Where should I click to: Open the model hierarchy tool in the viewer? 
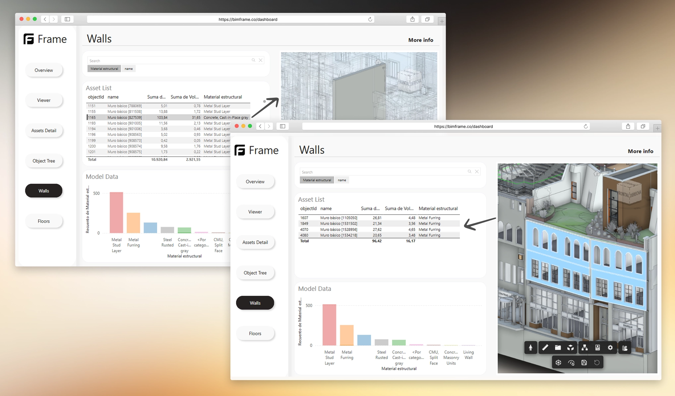click(584, 348)
